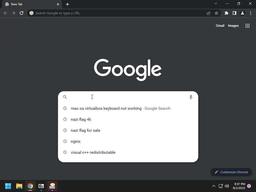256x192 pixels.
Task: Click the Google logo image
Action: (x=128, y=70)
